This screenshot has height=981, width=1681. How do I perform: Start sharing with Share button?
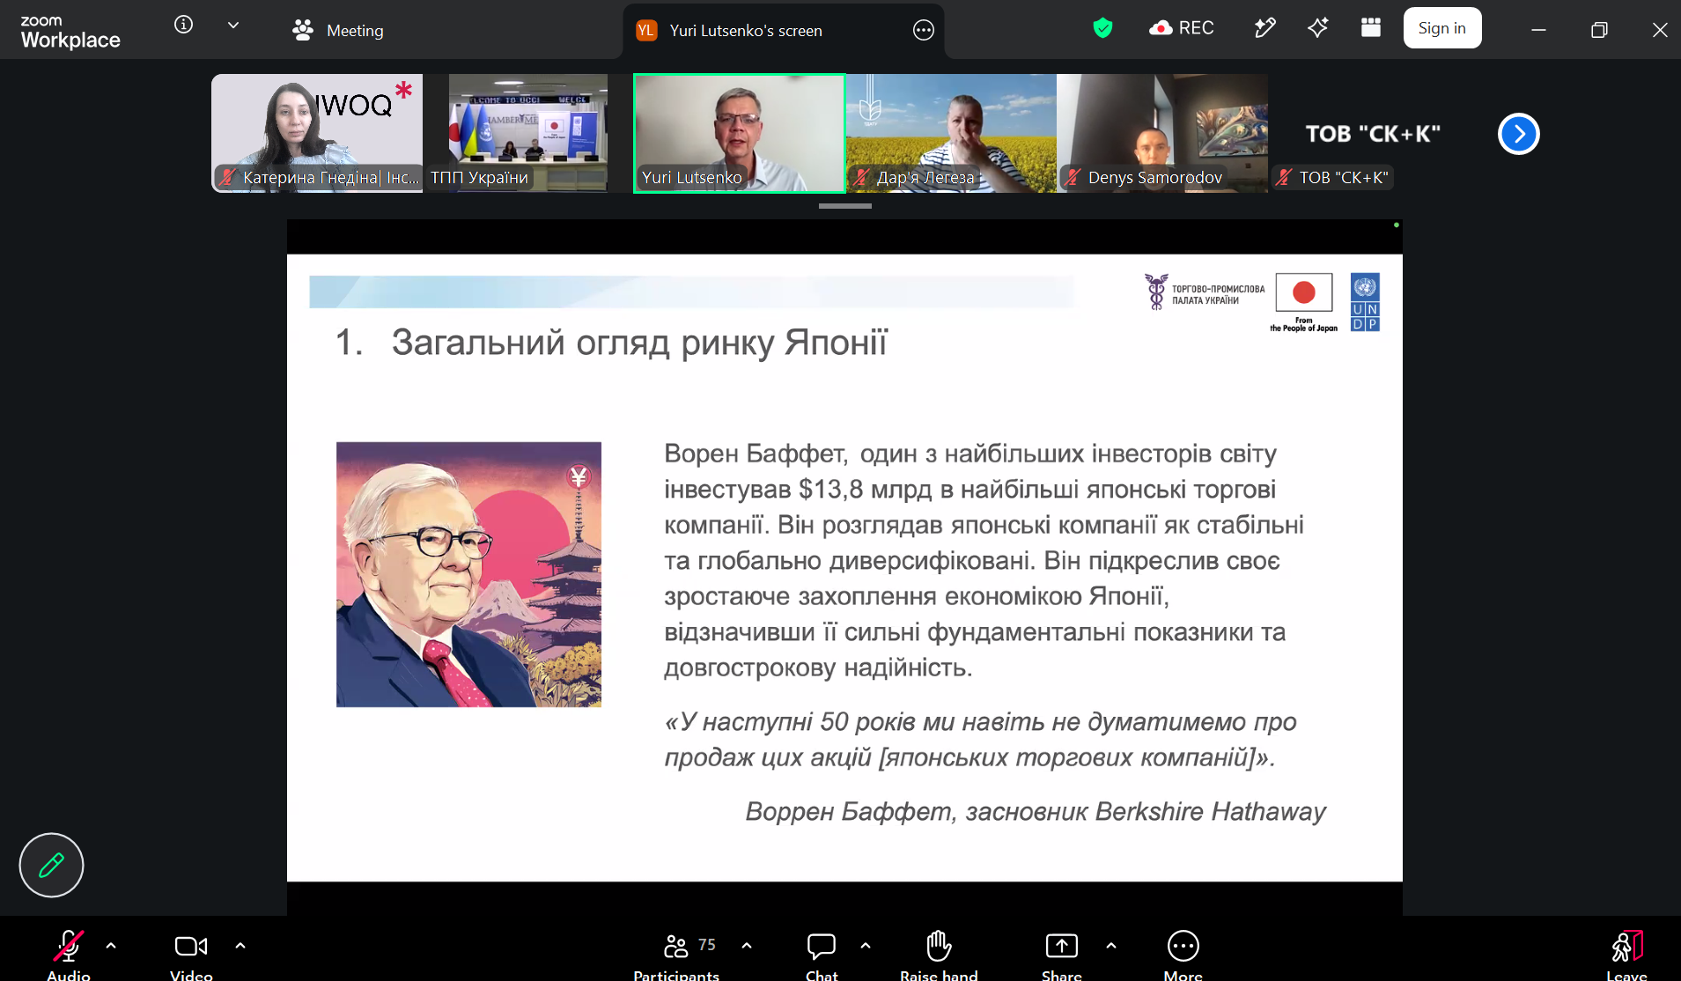[1062, 955]
